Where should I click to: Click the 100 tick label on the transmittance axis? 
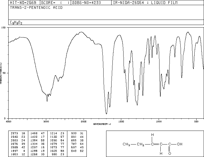[4, 28]
